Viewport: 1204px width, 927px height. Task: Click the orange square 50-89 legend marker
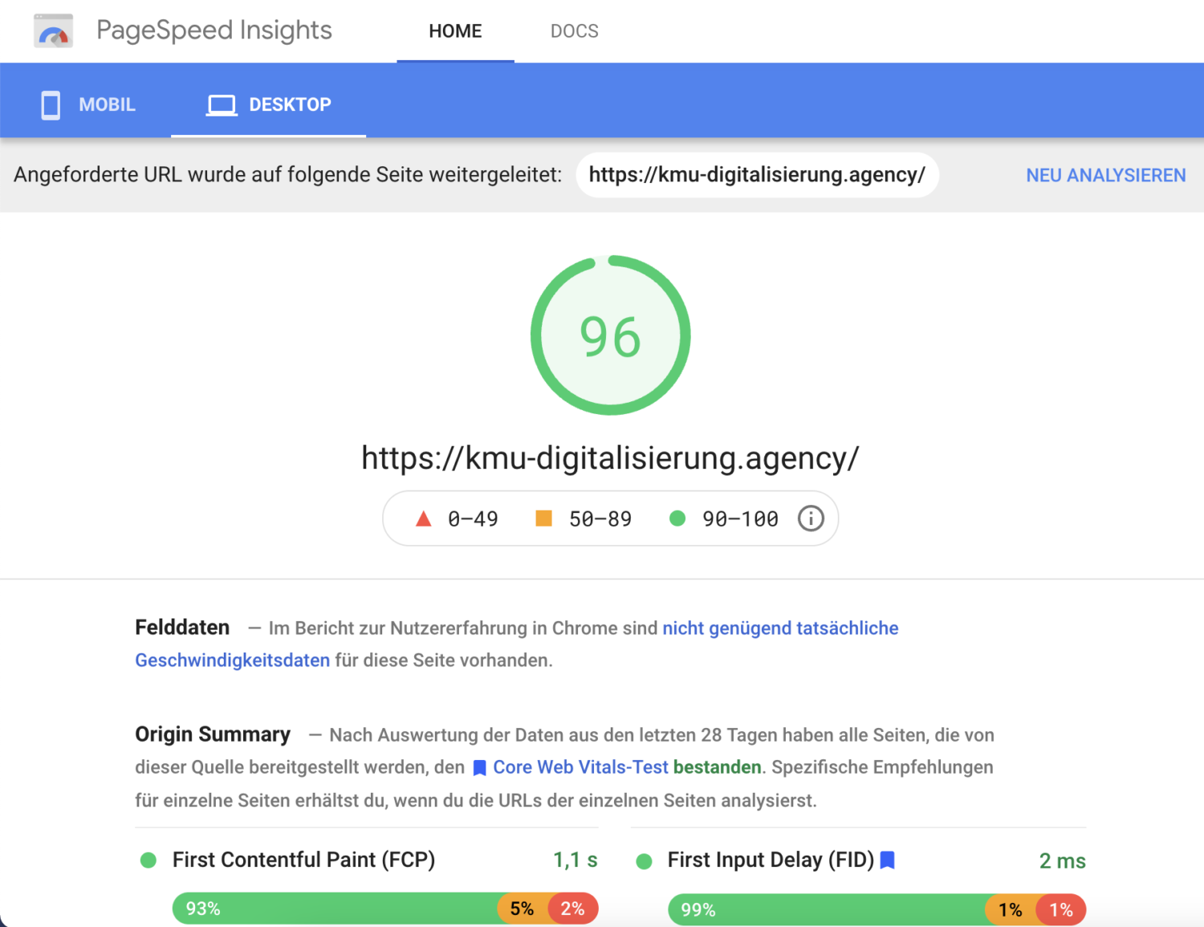point(543,518)
